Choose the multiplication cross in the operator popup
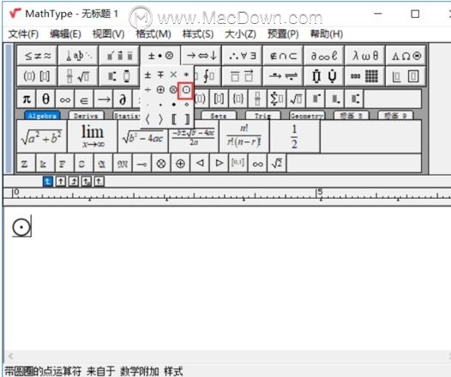 [173, 75]
